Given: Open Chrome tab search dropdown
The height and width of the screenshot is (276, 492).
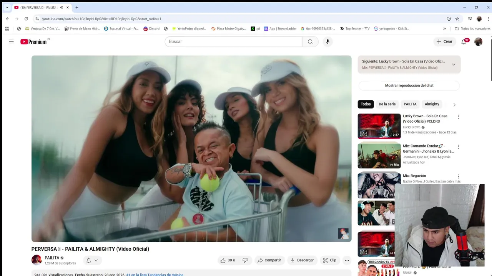Looking at the screenshot, I should coord(7,7).
